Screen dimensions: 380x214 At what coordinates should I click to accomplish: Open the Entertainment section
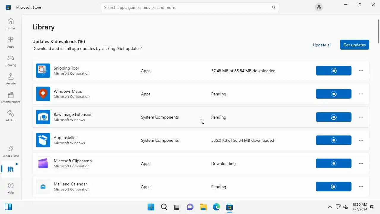[x=11, y=97]
